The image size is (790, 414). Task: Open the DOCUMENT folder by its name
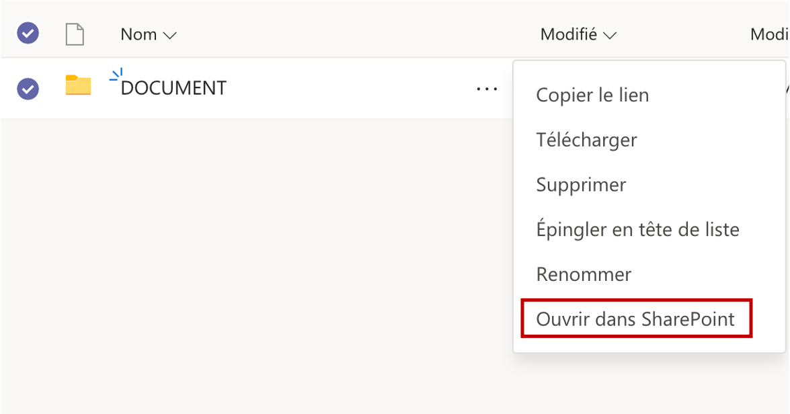[x=173, y=88]
